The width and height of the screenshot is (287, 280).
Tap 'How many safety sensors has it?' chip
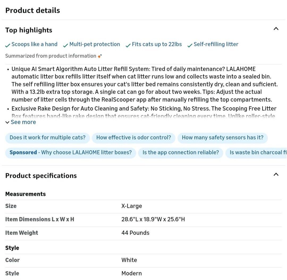[223, 138]
